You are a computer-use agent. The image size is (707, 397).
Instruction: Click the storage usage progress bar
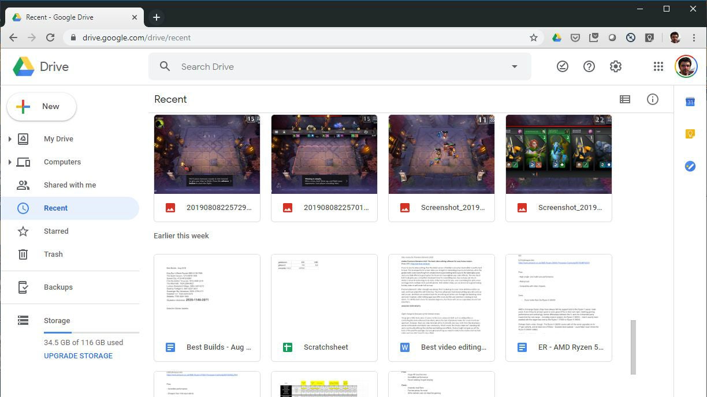click(91, 332)
